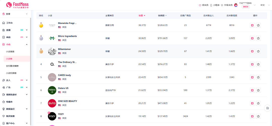
Task: Sort by 销售额 column
Action: [x=162, y=15]
